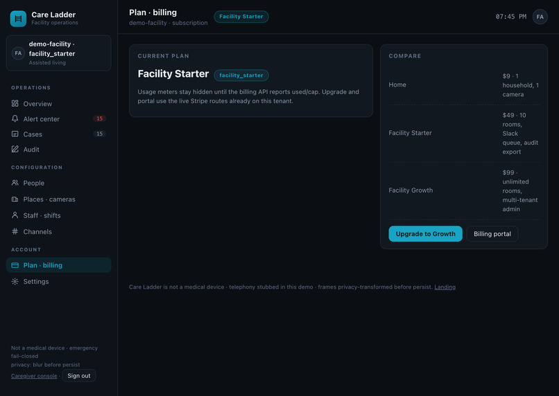Click the Places cameras icon
559x396 pixels.
(15, 199)
